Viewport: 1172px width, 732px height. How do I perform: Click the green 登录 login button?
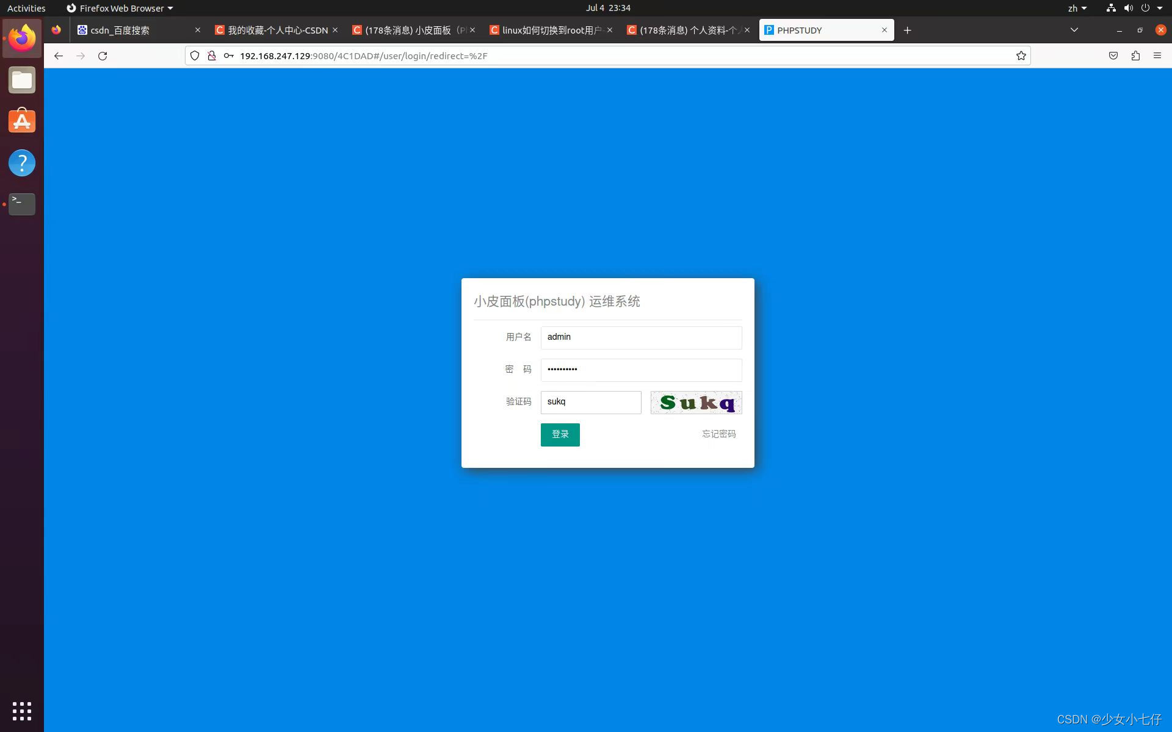(x=560, y=434)
